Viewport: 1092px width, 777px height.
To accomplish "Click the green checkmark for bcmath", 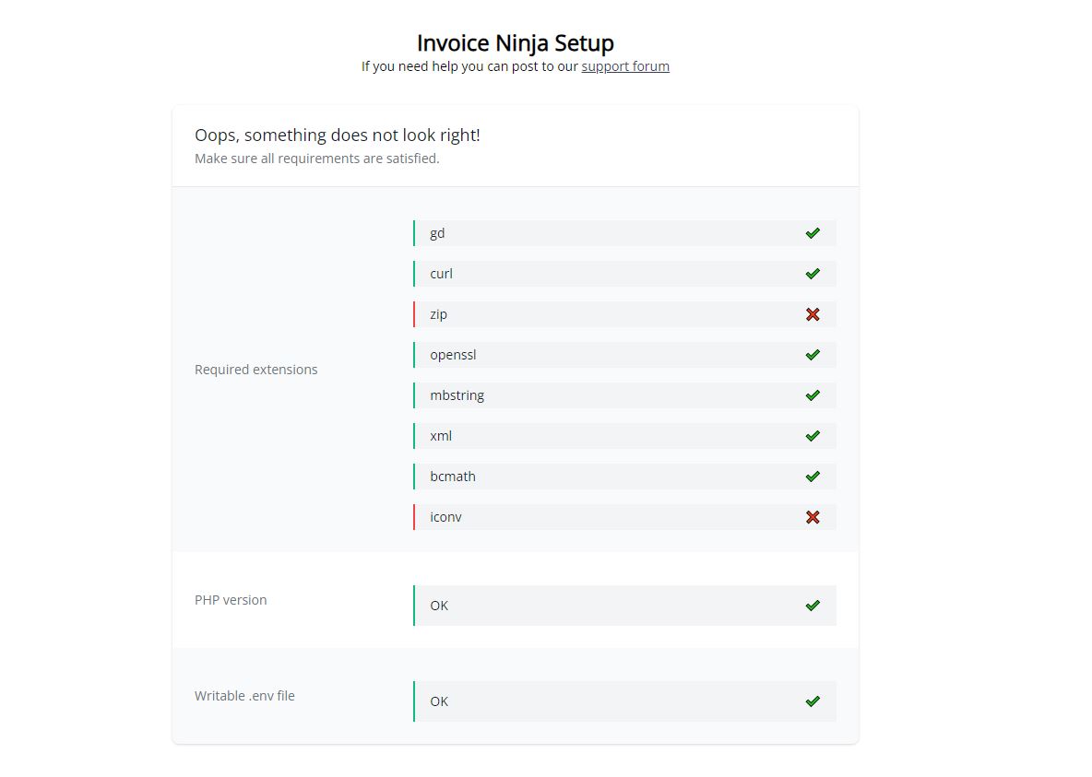I will coord(812,477).
